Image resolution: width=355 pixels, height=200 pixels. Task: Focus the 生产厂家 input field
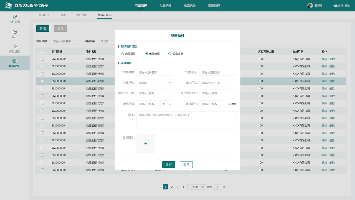coord(218,83)
